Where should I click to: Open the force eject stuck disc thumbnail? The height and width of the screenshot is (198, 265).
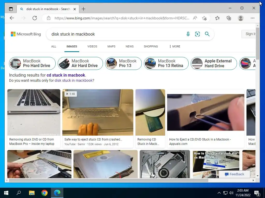coord(216,164)
